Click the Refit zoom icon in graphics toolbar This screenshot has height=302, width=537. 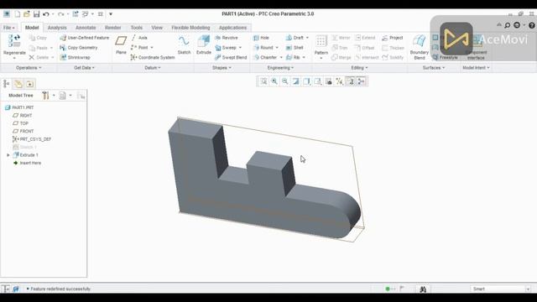263,81
